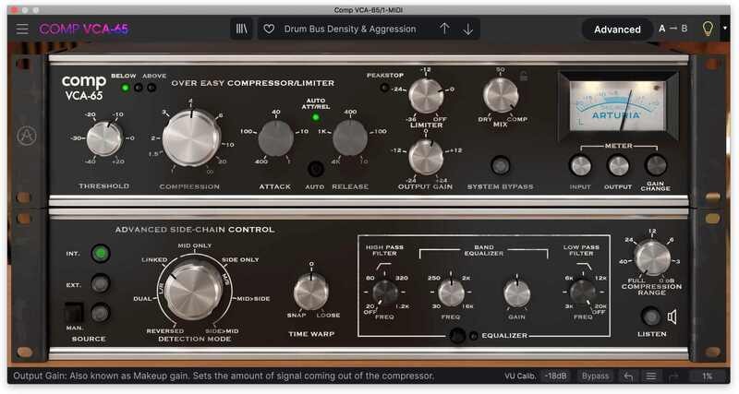Screen dimensions: 739x394
Task: Click the lightbulb tutorials icon
Action: click(708, 29)
